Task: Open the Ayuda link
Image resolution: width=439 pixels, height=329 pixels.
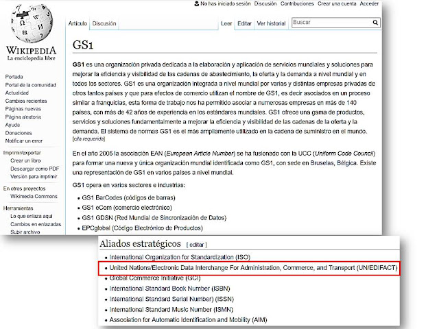Action: click(x=12, y=125)
